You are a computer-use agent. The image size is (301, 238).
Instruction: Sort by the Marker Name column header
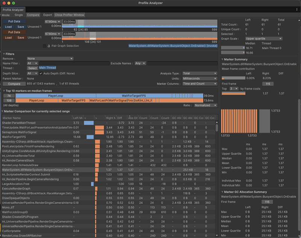tap(37, 118)
